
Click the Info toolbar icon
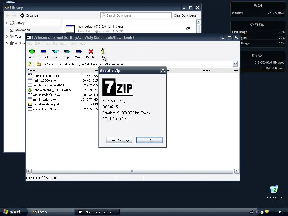coord(102,53)
